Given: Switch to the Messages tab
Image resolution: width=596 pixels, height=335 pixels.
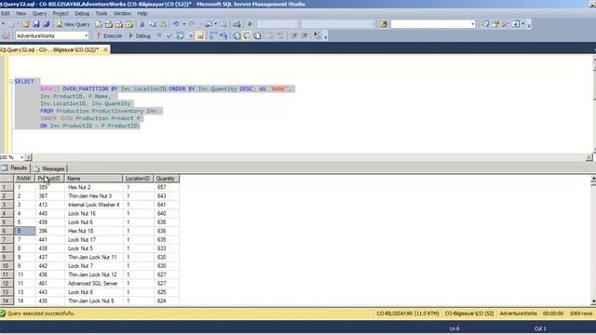Looking at the screenshot, I should 49,168.
